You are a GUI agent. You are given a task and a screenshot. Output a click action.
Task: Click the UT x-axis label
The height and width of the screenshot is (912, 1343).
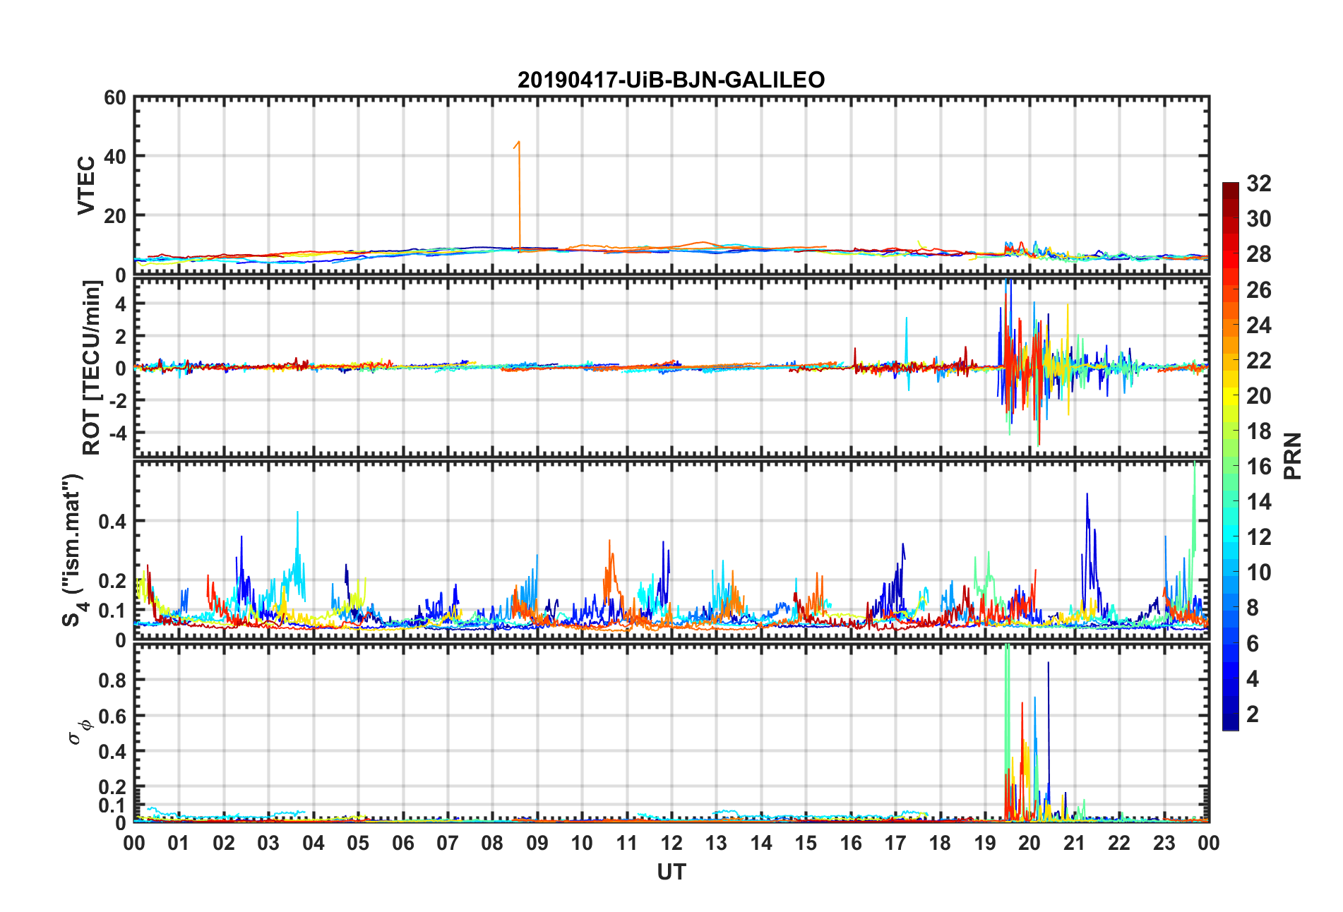(671, 872)
